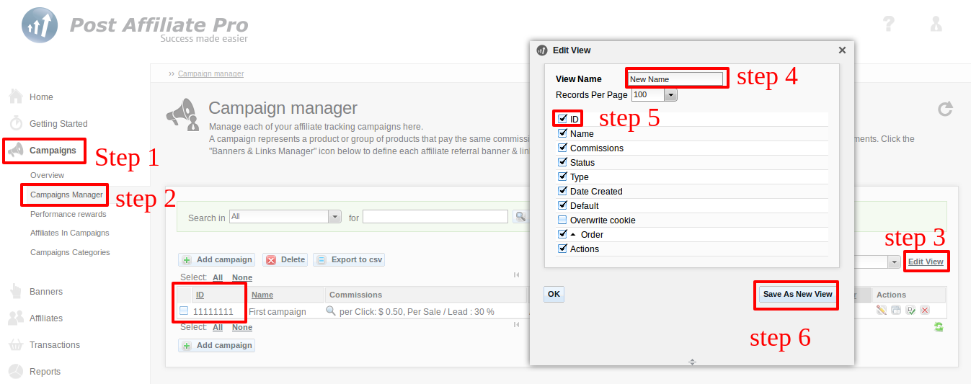
Task: Open Transactions in the sidebar
Action: point(55,345)
